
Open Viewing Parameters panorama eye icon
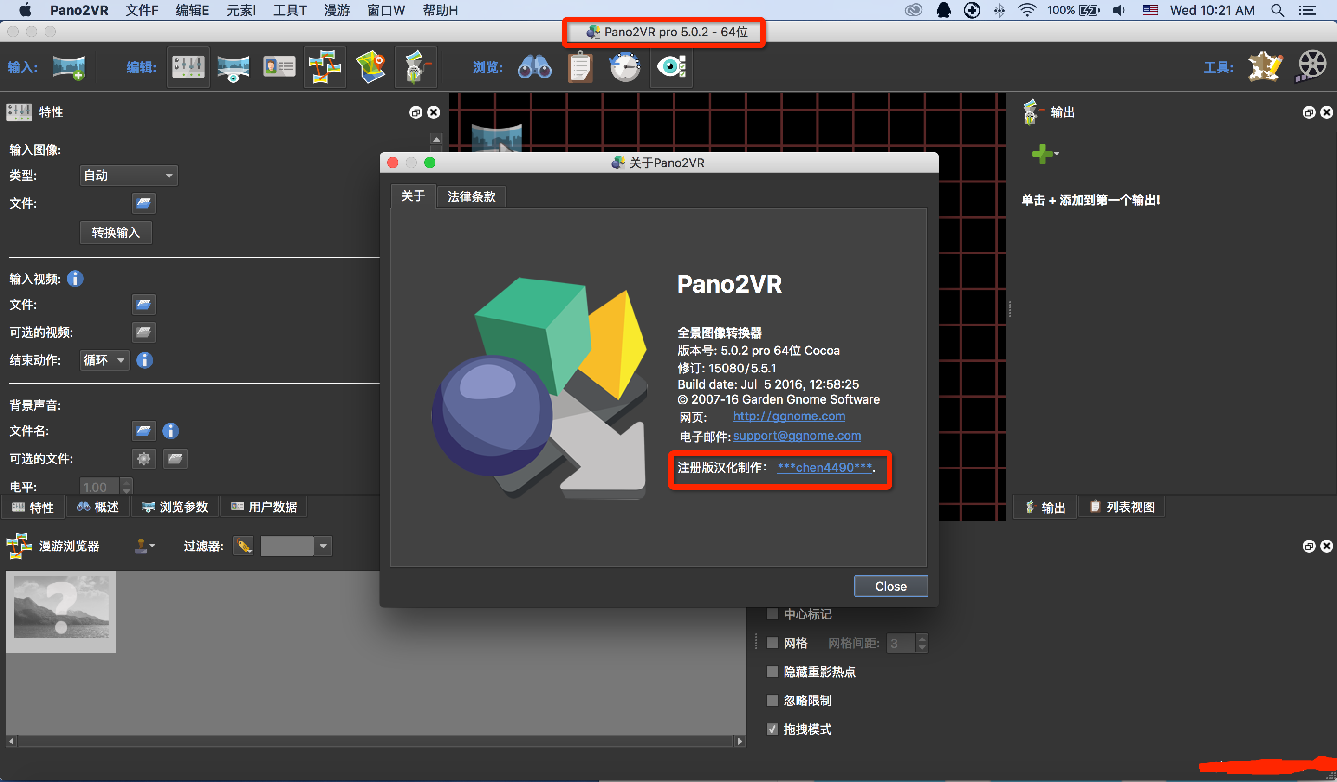(x=234, y=68)
